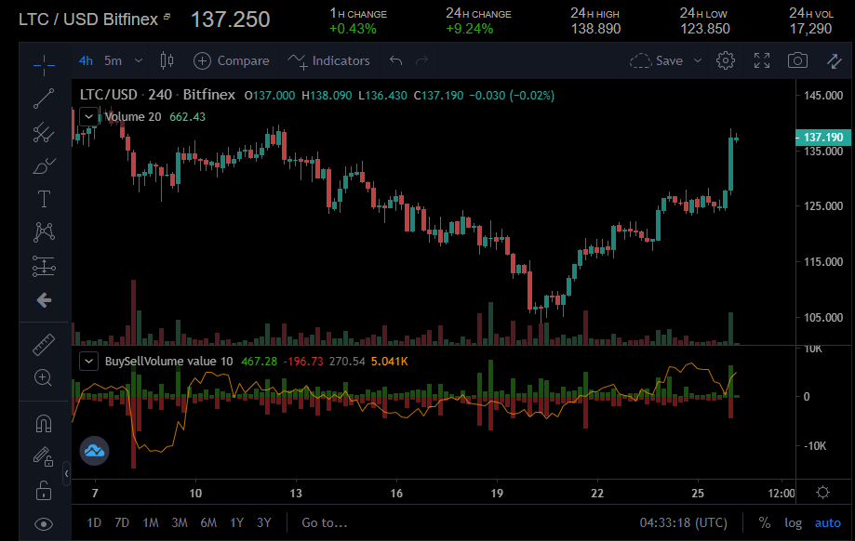Toggle stay in drawing mode lock
This screenshot has height=541, width=855.
click(x=44, y=456)
